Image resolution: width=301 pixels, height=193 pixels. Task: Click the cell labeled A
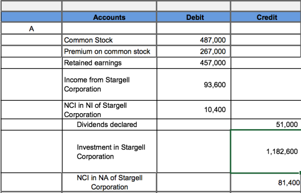(x=32, y=29)
